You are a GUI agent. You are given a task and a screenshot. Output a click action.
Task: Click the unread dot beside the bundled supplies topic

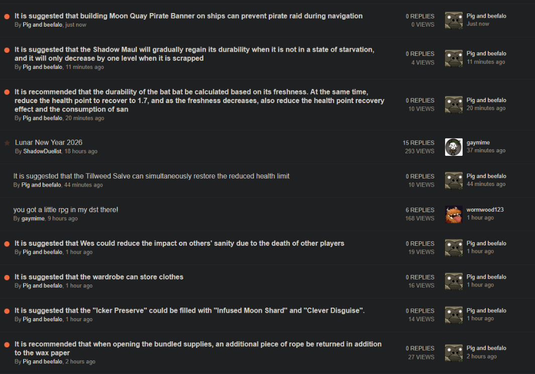7,345
